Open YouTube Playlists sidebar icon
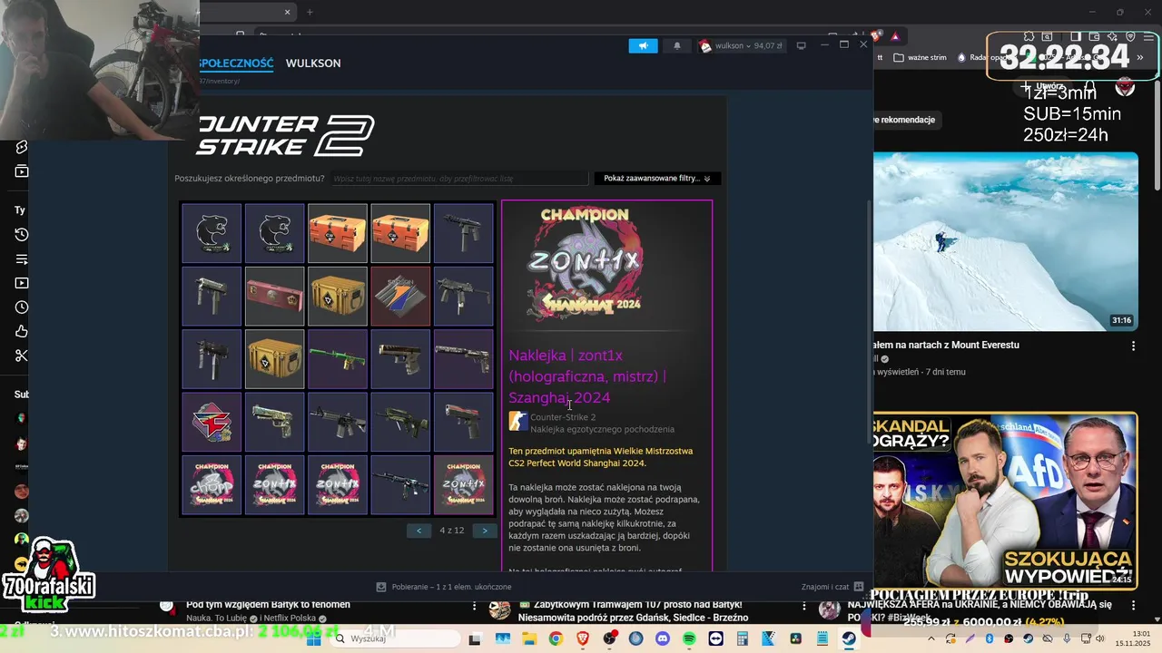 (x=21, y=259)
